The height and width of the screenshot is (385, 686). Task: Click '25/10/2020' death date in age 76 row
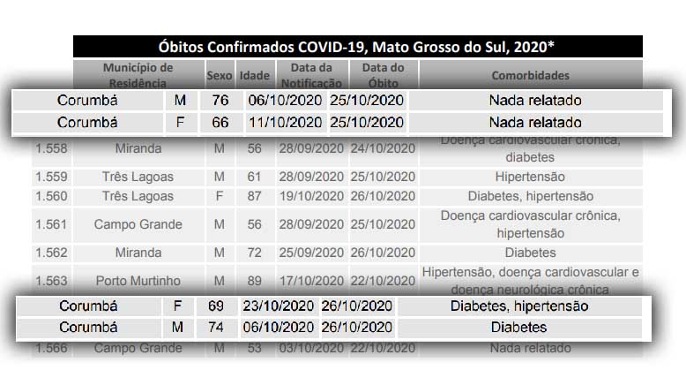tap(367, 101)
